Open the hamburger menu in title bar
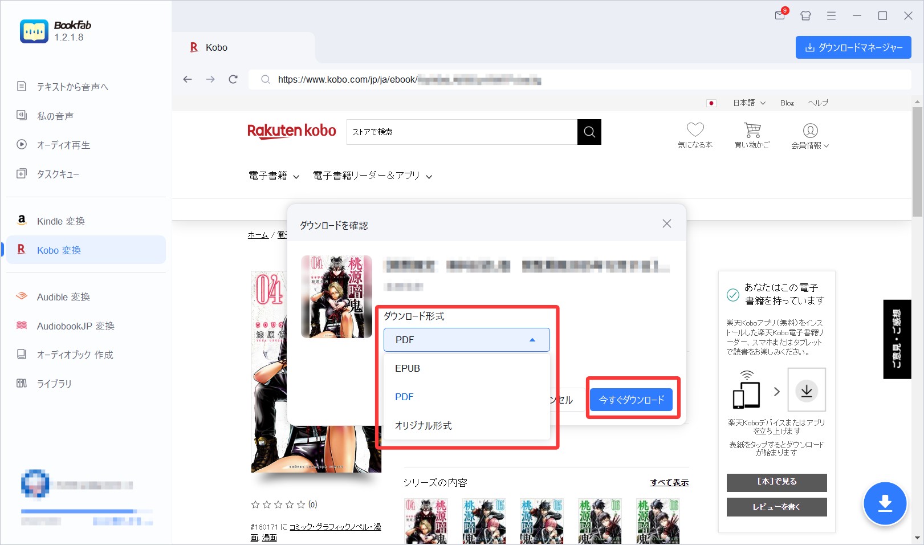The image size is (924, 545). click(831, 16)
